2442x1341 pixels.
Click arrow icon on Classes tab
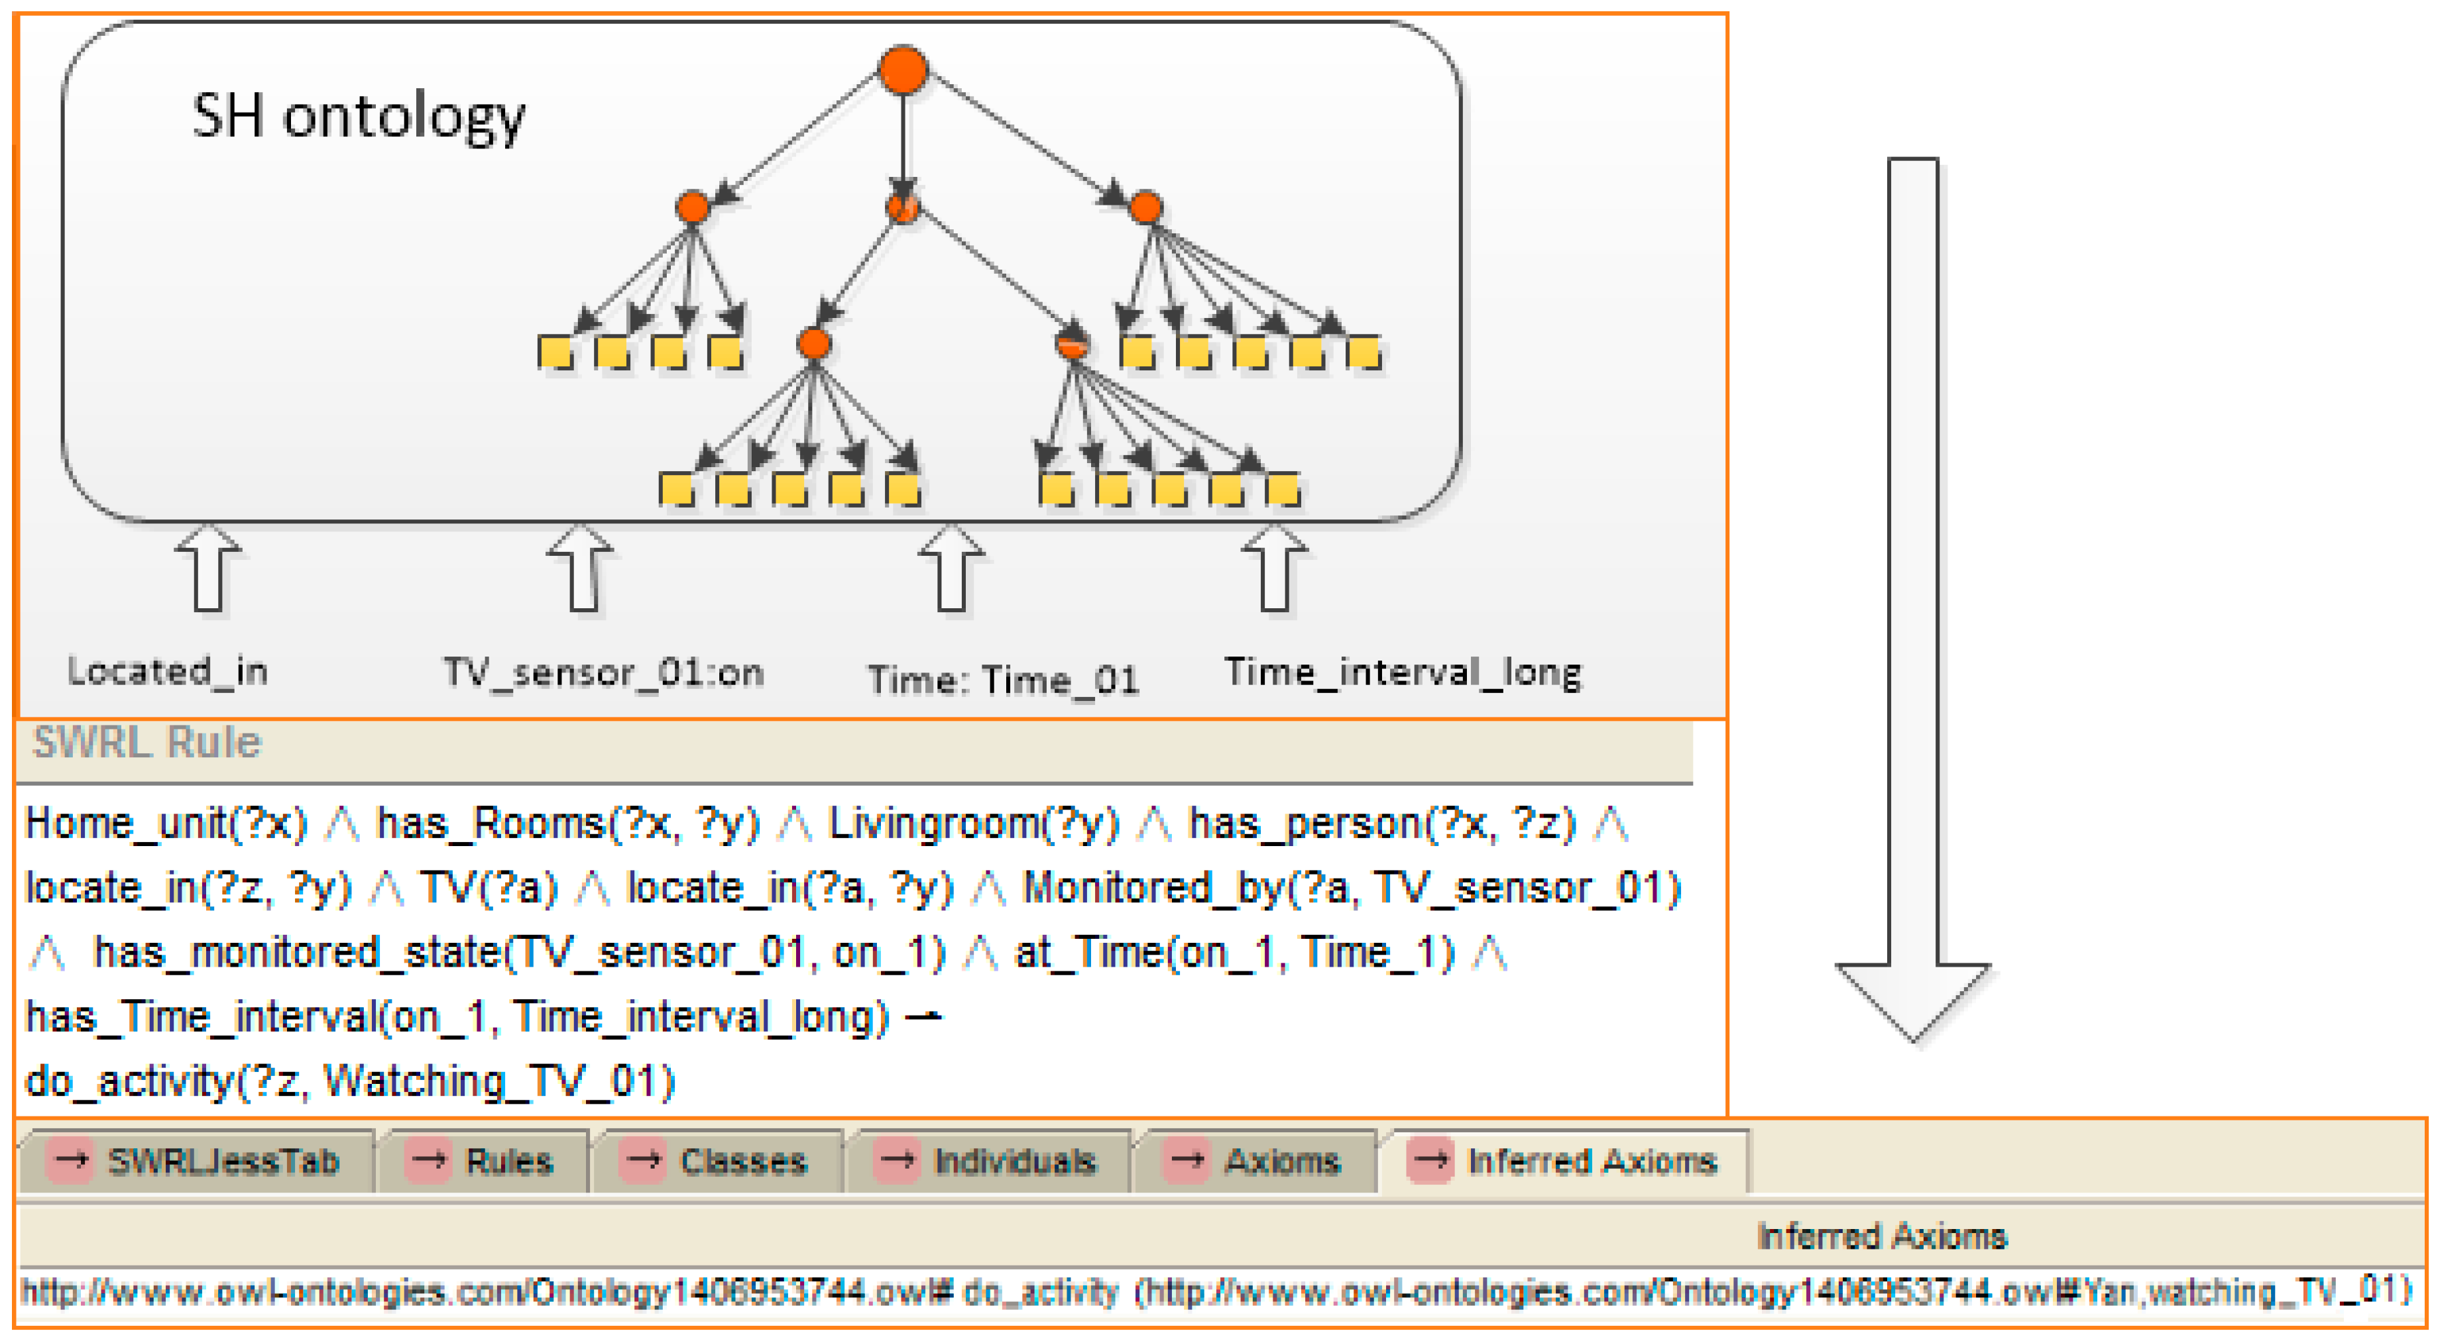(x=644, y=1160)
